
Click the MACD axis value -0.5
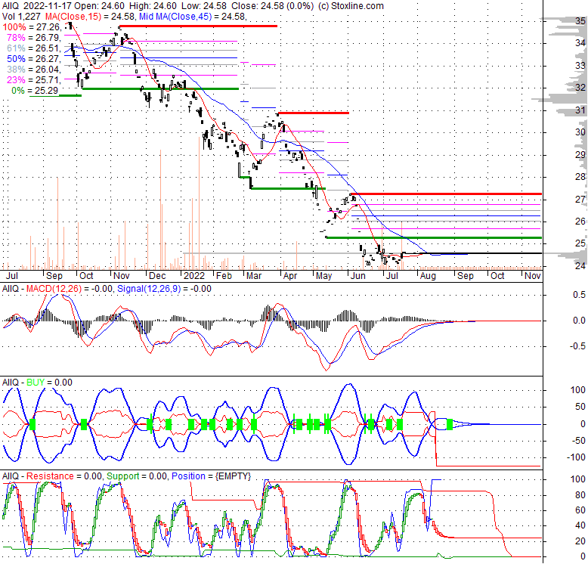click(577, 346)
